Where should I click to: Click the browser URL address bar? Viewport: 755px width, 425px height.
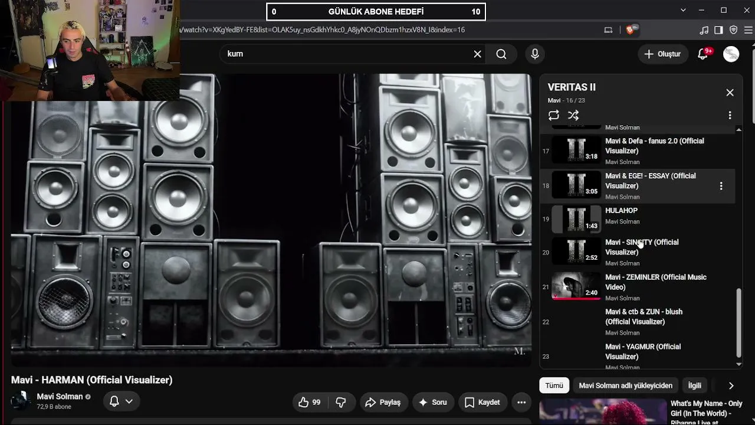click(x=389, y=30)
